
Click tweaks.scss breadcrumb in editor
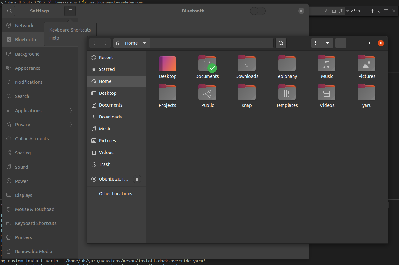(x=66, y=2)
